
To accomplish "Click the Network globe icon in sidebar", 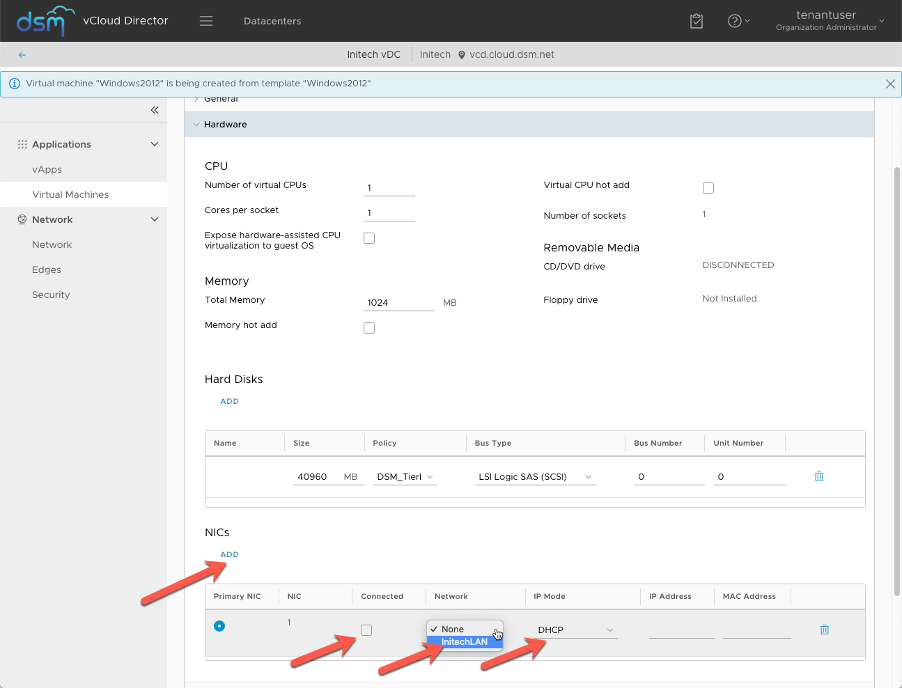I will 22,219.
